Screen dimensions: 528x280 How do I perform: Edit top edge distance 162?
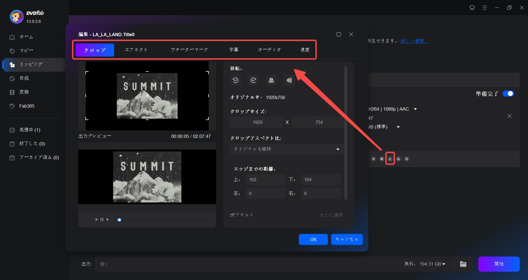[x=266, y=180]
